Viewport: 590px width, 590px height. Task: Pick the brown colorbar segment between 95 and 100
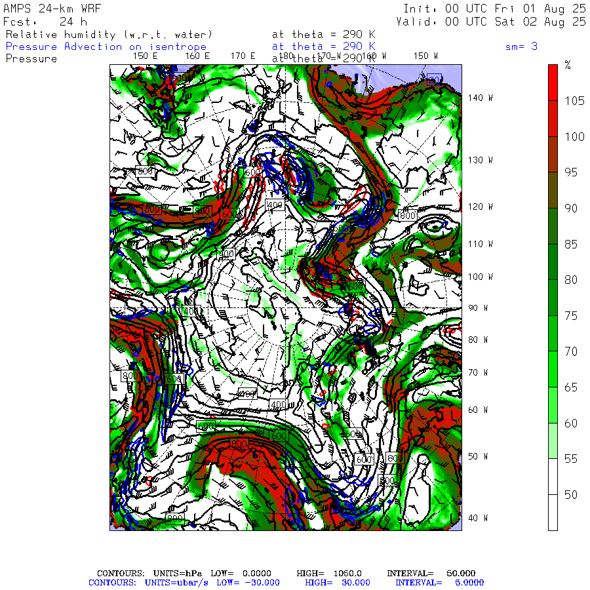(x=553, y=154)
